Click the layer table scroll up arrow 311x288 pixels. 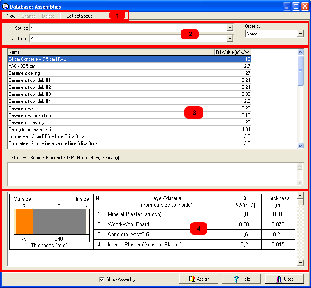[x=300, y=196]
